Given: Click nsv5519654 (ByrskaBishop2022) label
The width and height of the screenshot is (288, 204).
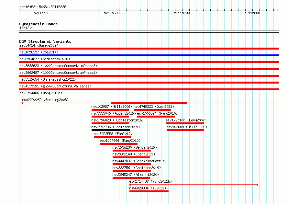Looking at the screenshot, I should 48,79.
